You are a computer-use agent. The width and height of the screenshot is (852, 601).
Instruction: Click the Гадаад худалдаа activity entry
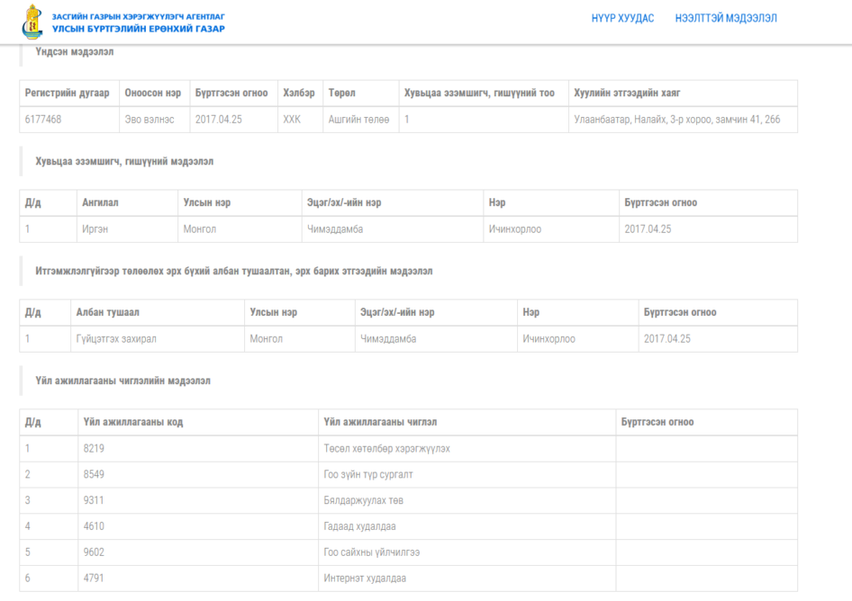359,526
